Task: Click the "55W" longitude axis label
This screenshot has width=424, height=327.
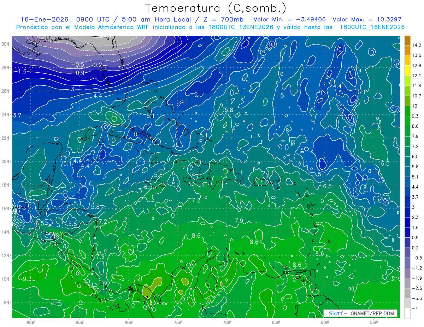Action: [x=374, y=322]
